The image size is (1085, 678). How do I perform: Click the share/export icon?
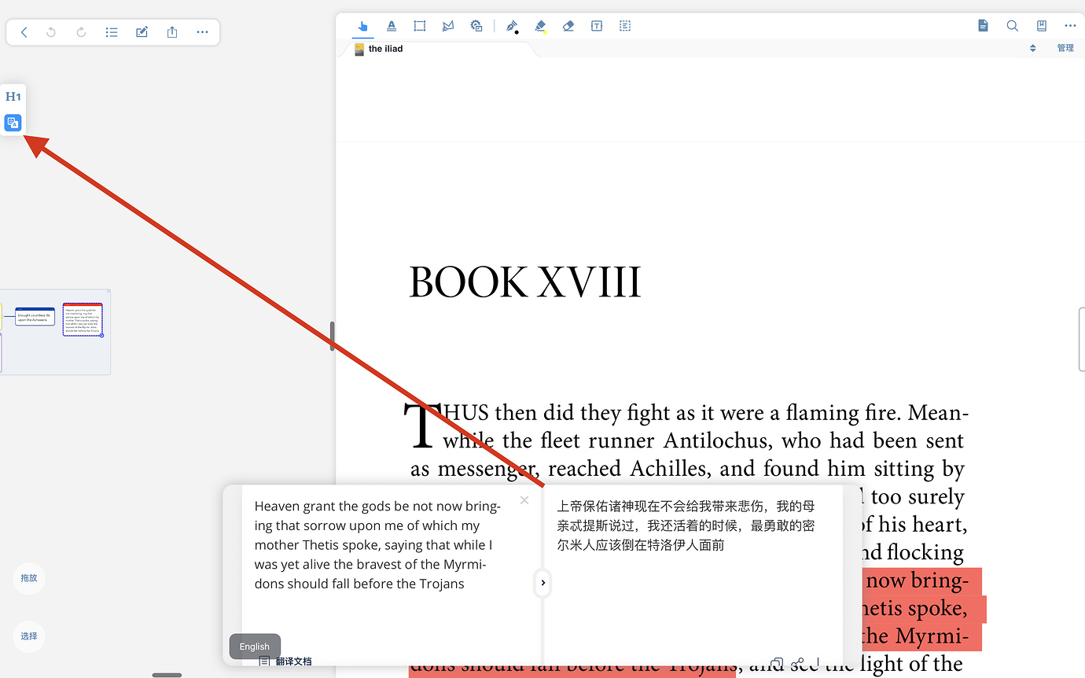click(x=172, y=32)
